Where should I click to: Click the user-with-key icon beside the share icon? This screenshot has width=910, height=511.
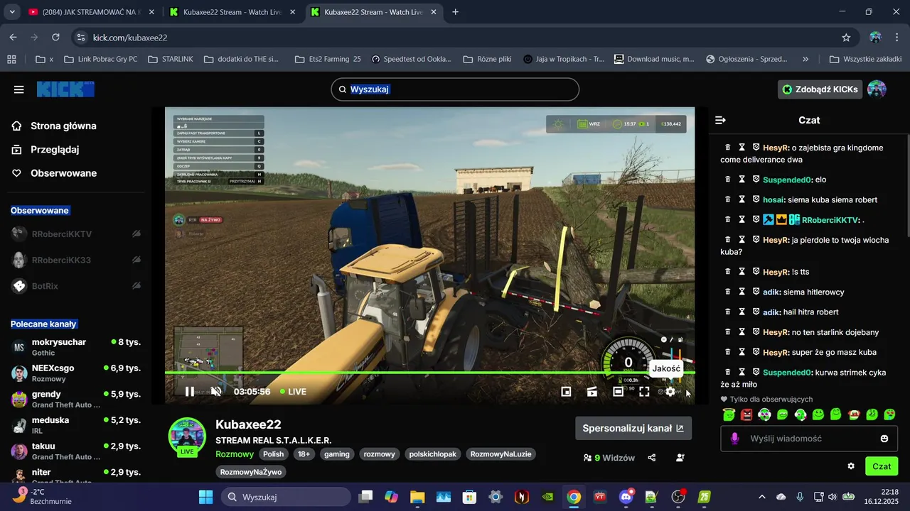coord(680,458)
